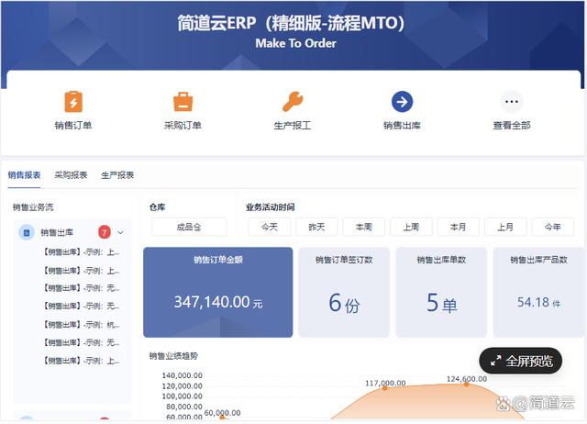Open the 采购订单 briefcase icon shortcut
Screen dimensions: 587x424
[x=183, y=102]
